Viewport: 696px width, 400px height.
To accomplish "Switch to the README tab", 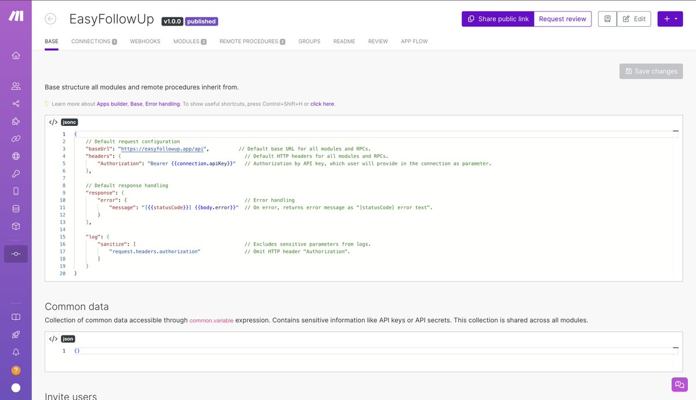I will coord(344,41).
